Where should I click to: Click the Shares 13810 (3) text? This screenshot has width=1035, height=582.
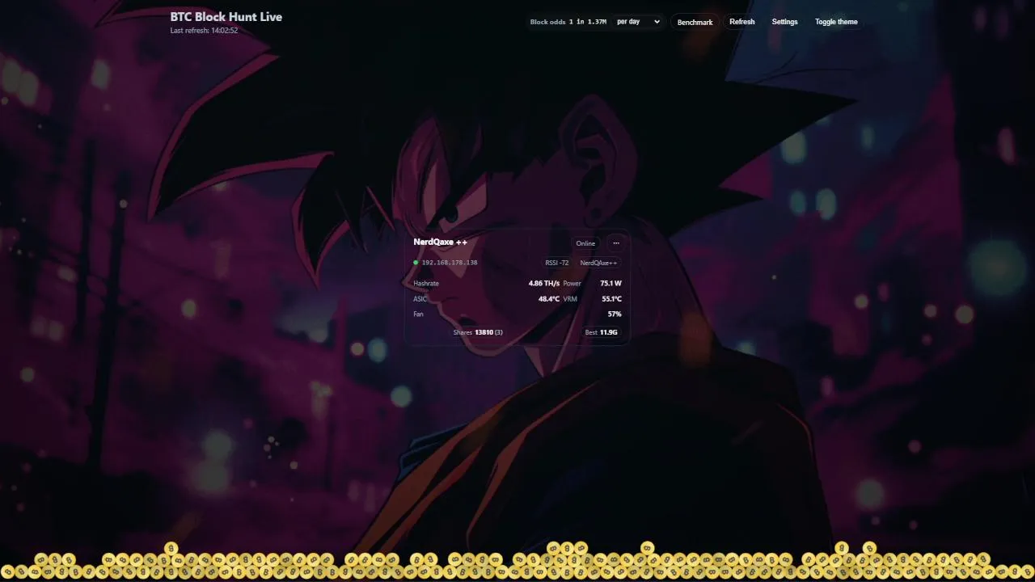click(478, 332)
